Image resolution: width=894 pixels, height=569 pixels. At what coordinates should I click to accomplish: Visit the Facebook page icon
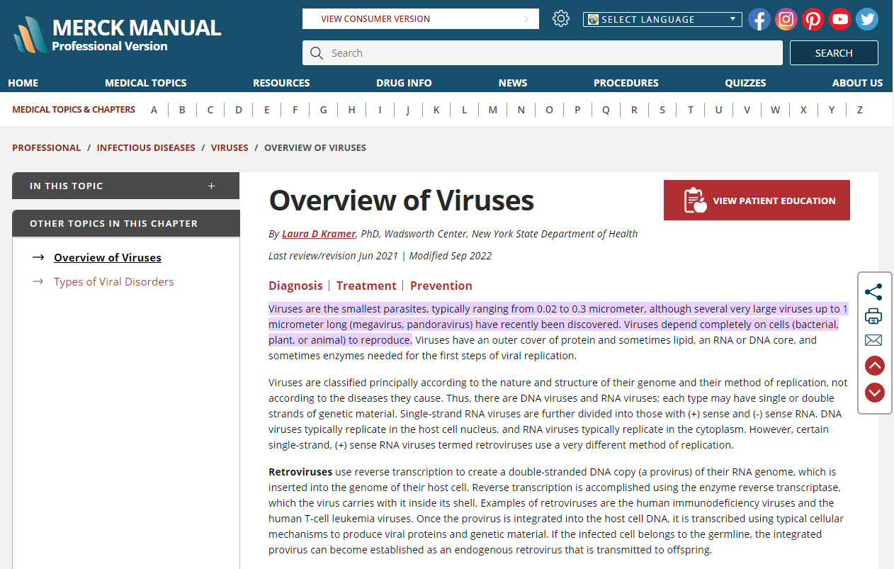pyautogui.click(x=759, y=19)
